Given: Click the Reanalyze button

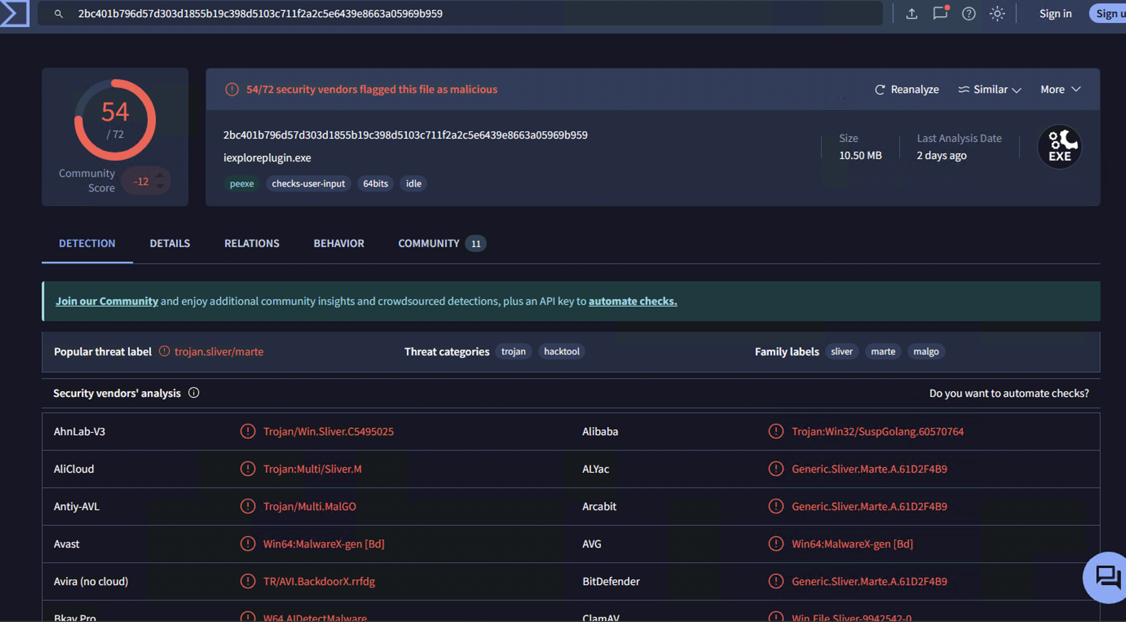Looking at the screenshot, I should [907, 89].
